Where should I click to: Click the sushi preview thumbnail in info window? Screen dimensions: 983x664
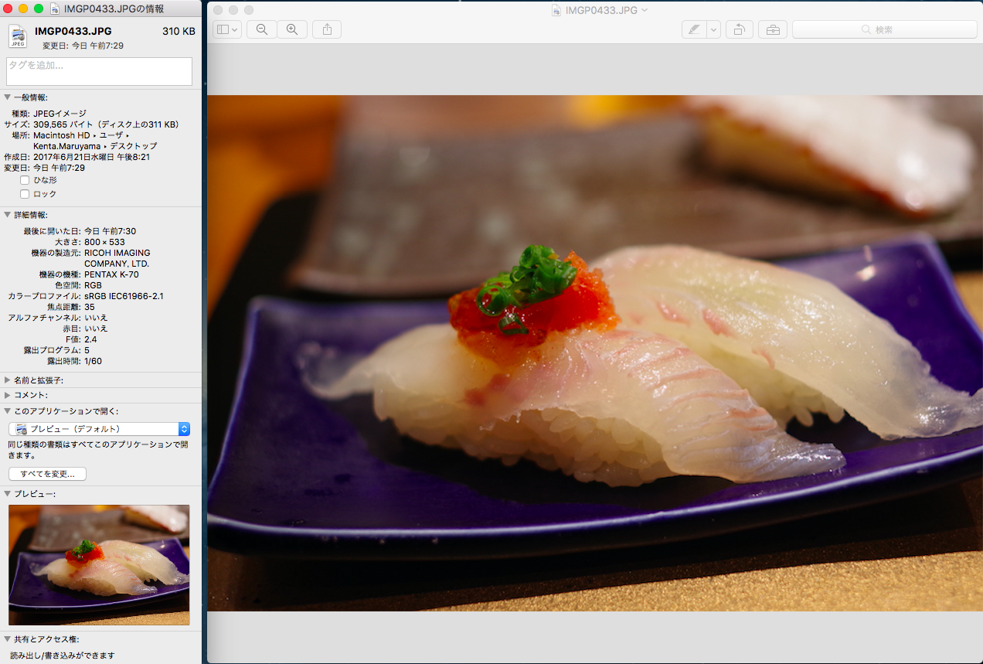coord(99,565)
